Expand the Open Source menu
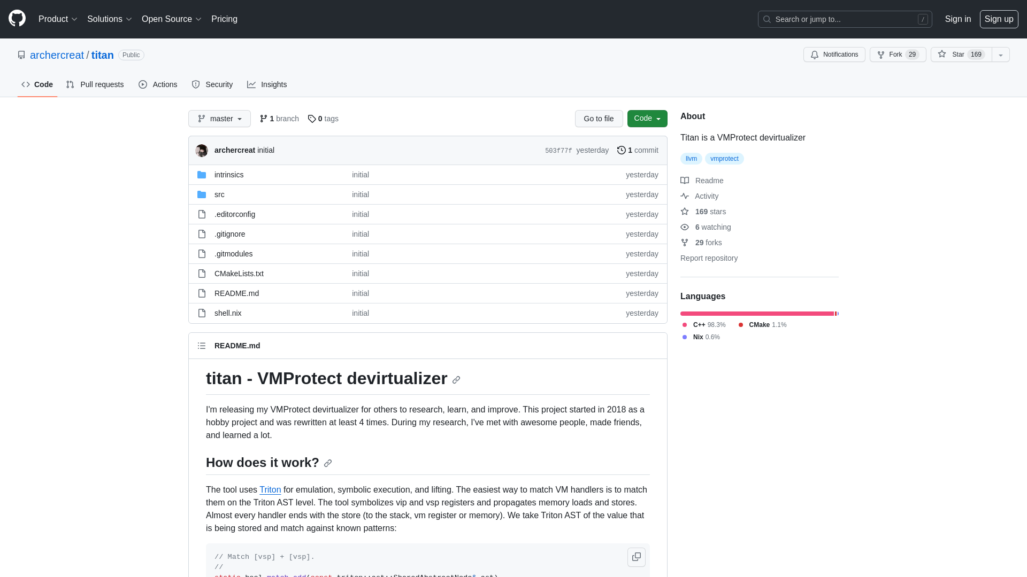The height and width of the screenshot is (577, 1027). point(172,19)
